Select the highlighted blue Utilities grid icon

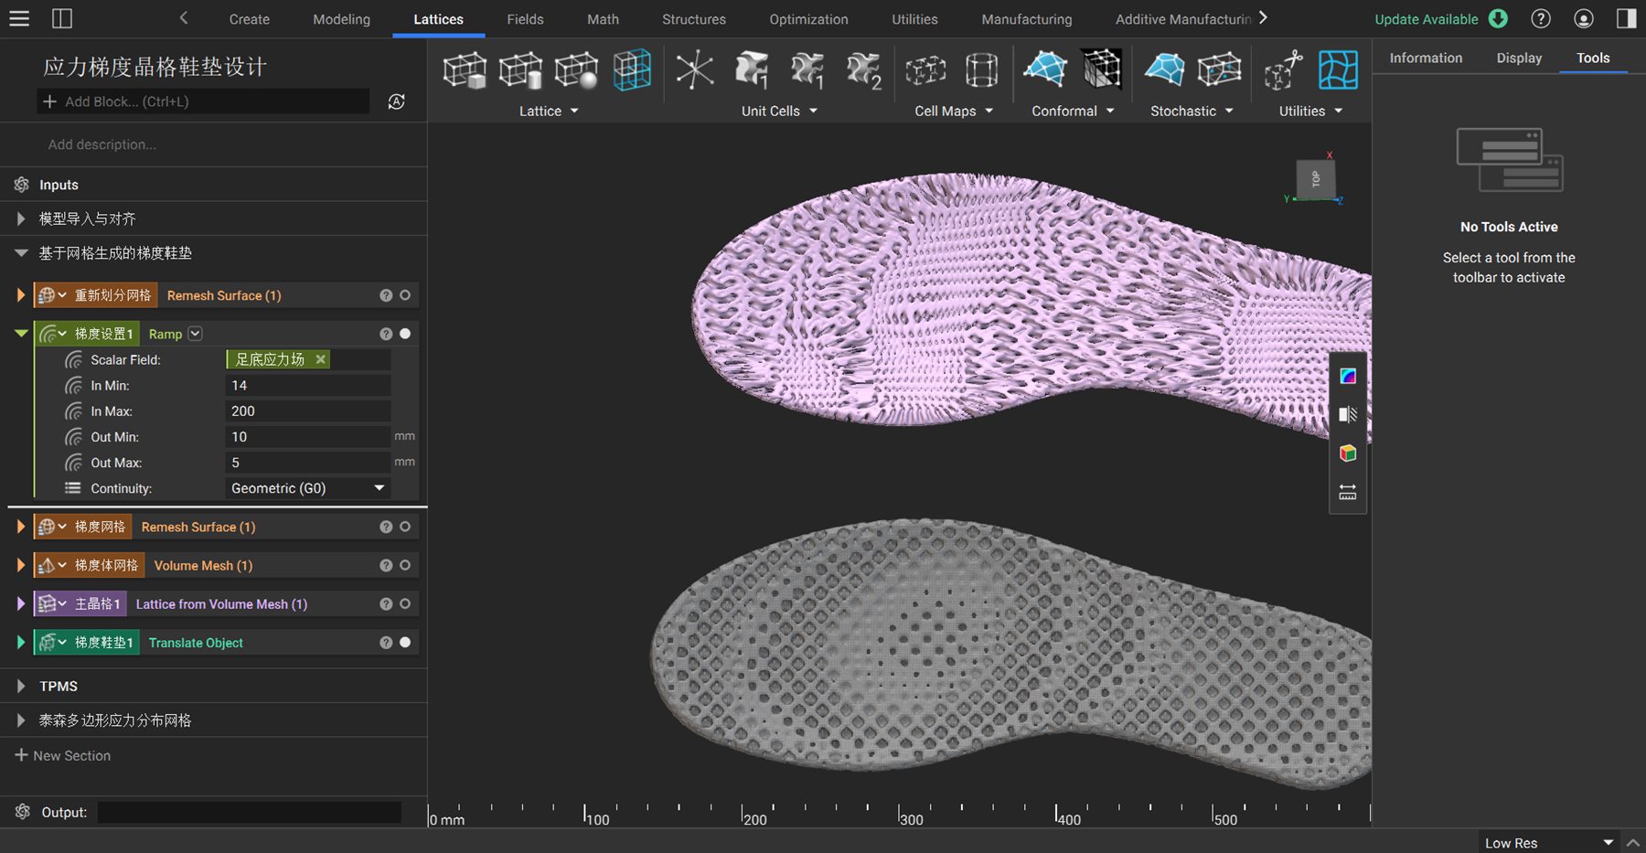coord(1338,69)
